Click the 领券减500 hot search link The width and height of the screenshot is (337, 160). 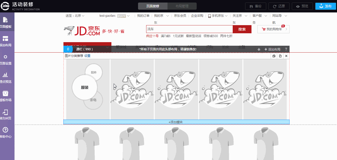(211, 36)
